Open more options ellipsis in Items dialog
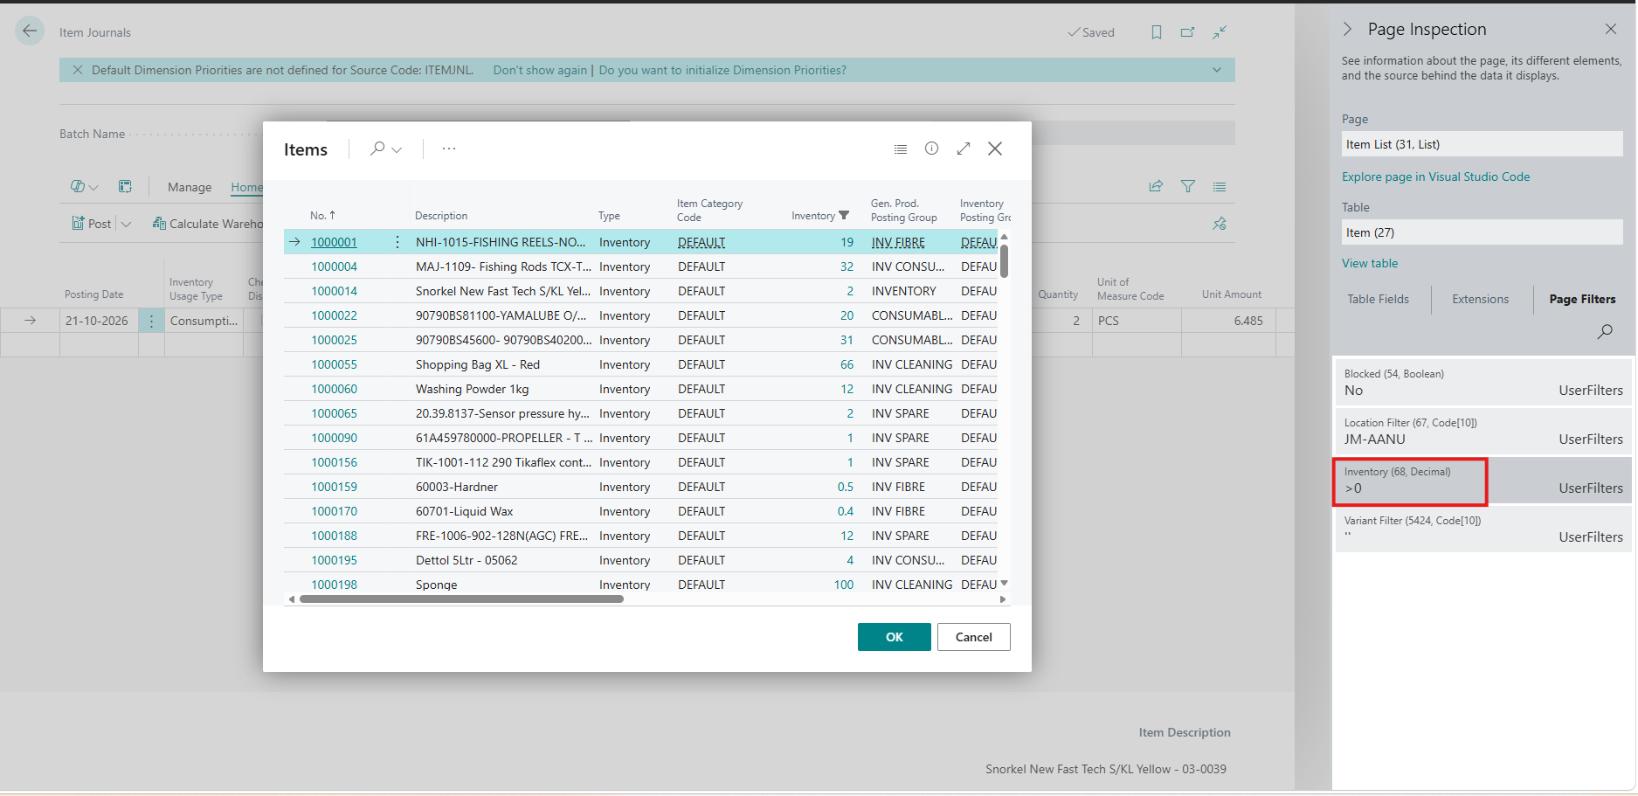The height and width of the screenshot is (796, 1638). [x=449, y=149]
